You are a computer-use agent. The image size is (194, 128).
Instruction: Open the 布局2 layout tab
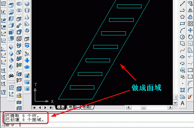click(87, 107)
